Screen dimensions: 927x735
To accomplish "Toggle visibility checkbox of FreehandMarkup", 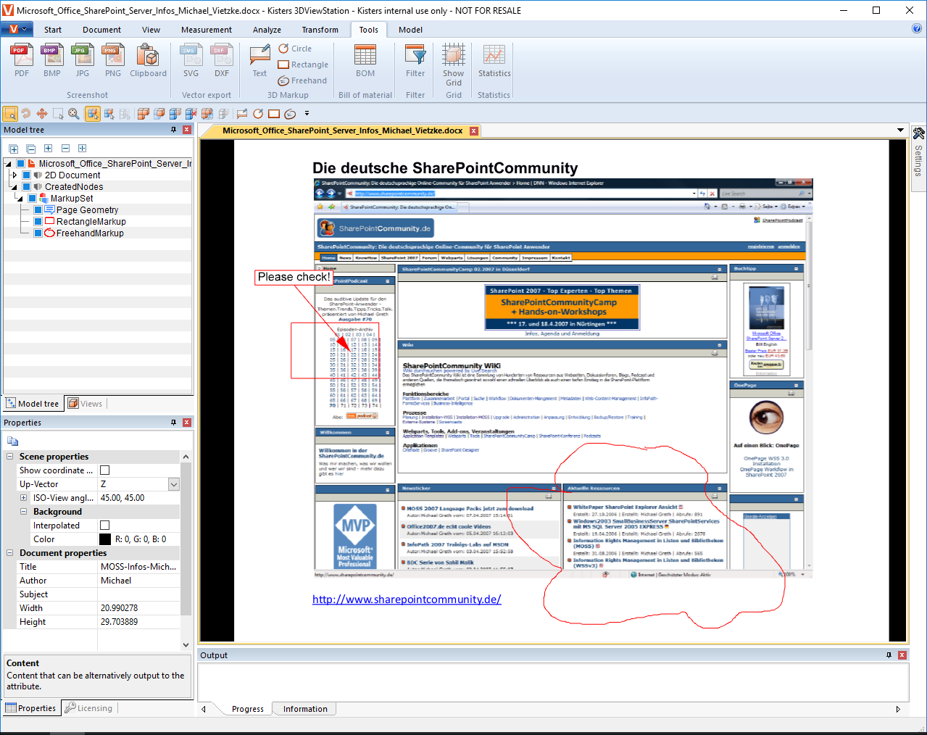I will pyautogui.click(x=38, y=233).
